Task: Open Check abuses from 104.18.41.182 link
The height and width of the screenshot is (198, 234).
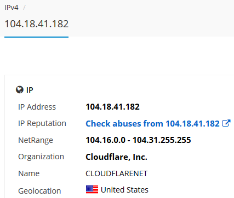Action: 152,124
